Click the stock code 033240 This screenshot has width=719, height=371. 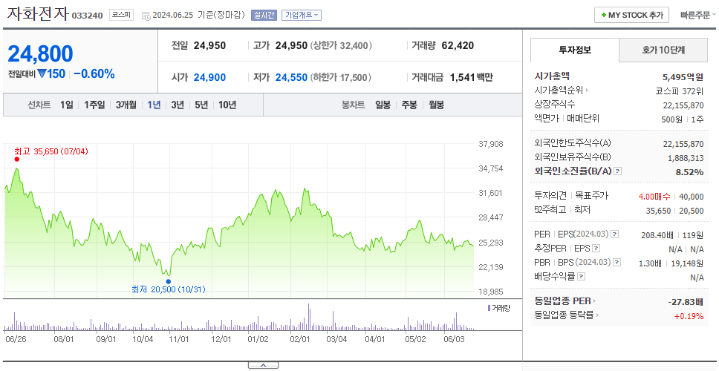(x=87, y=16)
